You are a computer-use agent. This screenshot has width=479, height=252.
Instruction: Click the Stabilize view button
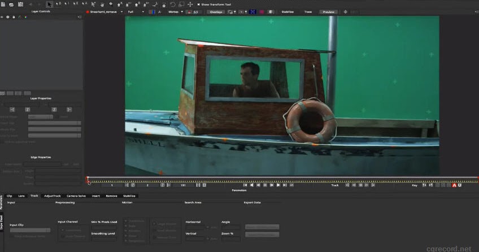click(288, 12)
